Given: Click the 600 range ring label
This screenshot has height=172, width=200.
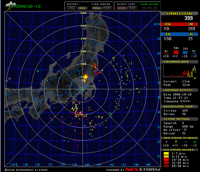Looking at the screenshot, I should coord(83,13).
